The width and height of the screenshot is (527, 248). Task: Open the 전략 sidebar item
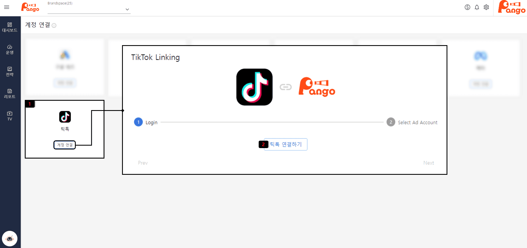click(x=10, y=72)
